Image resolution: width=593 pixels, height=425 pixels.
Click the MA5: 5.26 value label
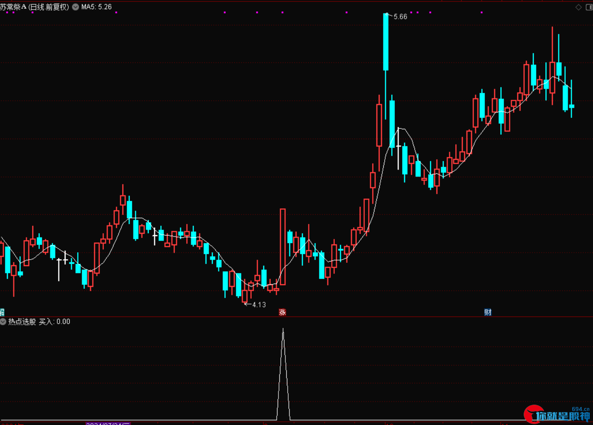click(97, 7)
